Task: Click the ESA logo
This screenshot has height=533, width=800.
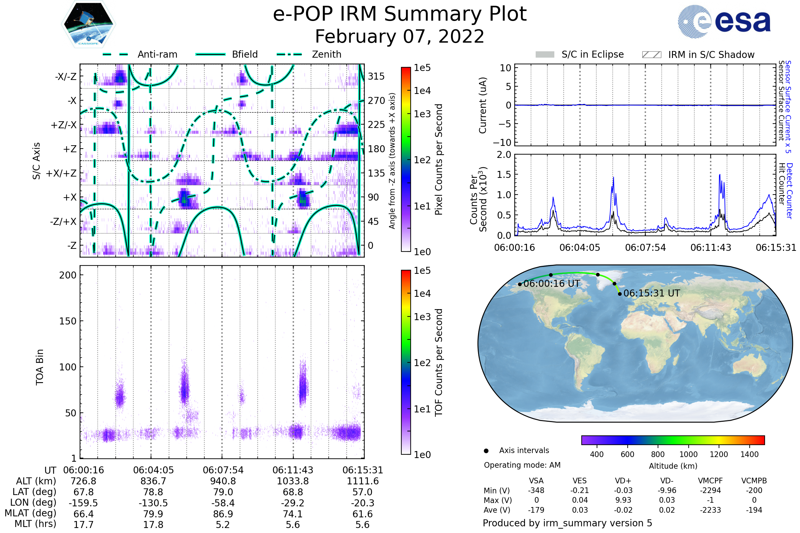Action: click(x=724, y=22)
